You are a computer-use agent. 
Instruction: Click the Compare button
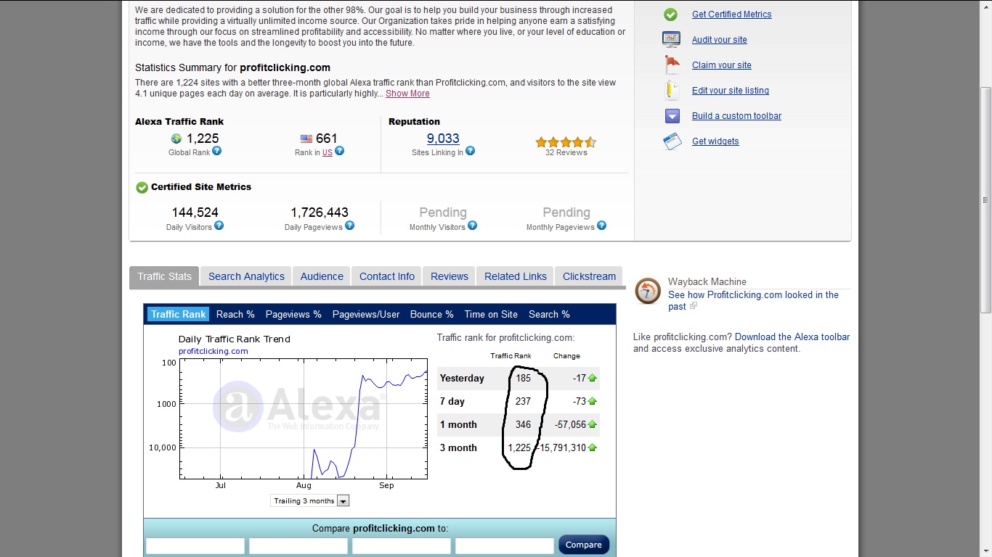click(584, 545)
